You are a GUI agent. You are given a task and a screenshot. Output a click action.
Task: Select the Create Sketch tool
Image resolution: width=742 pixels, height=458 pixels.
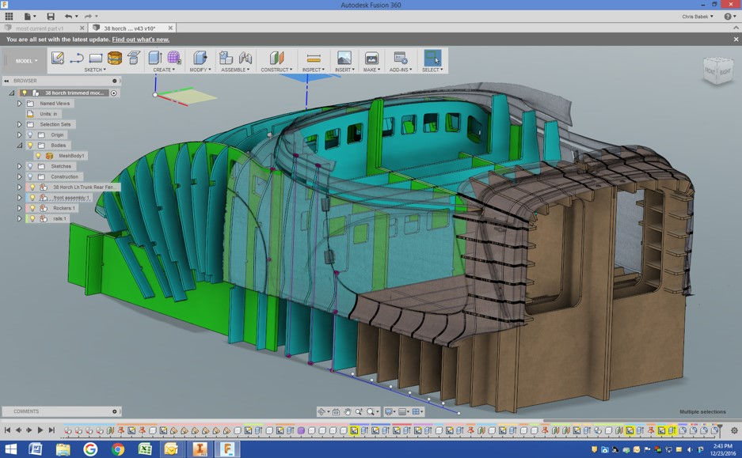(58, 58)
